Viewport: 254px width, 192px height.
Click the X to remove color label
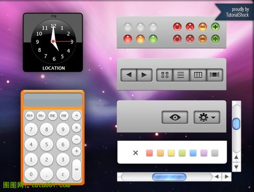tap(135, 153)
